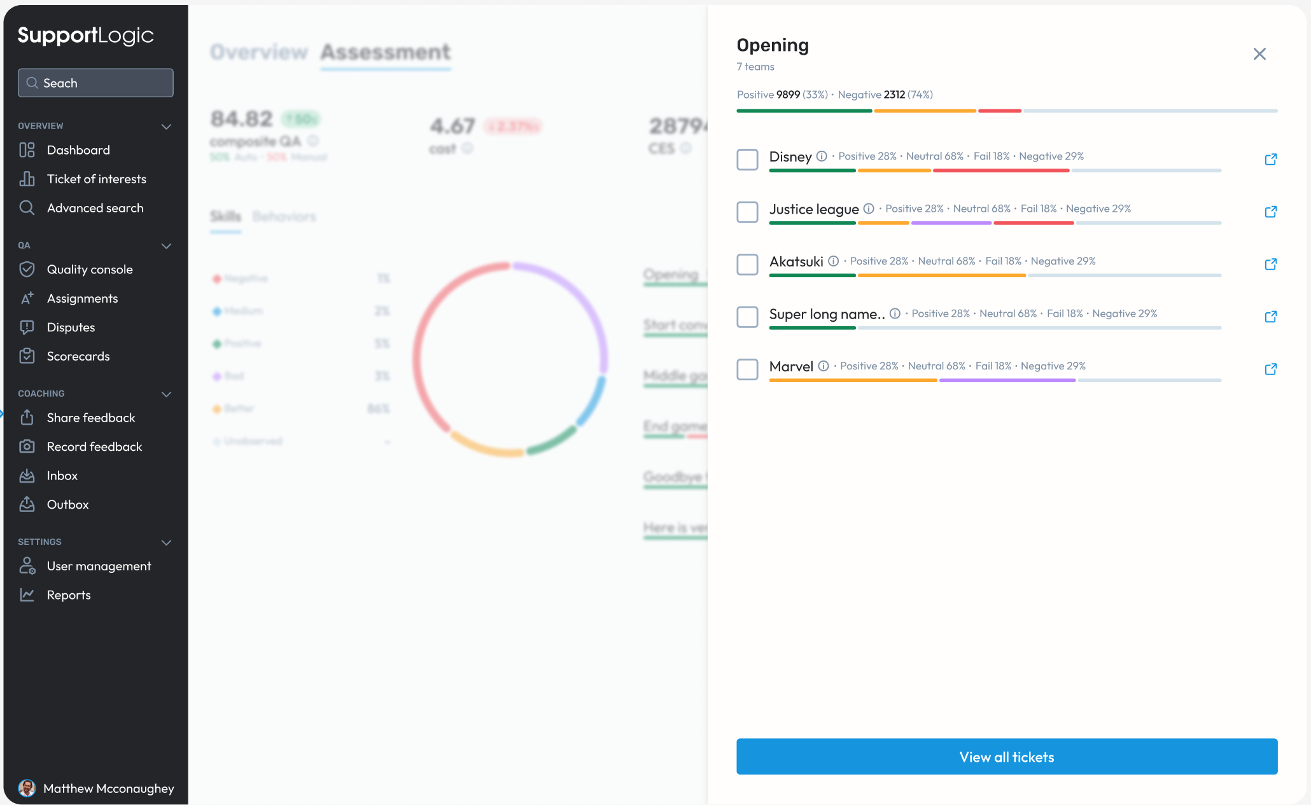
Task: Click View all tickets button
Action: (1006, 757)
